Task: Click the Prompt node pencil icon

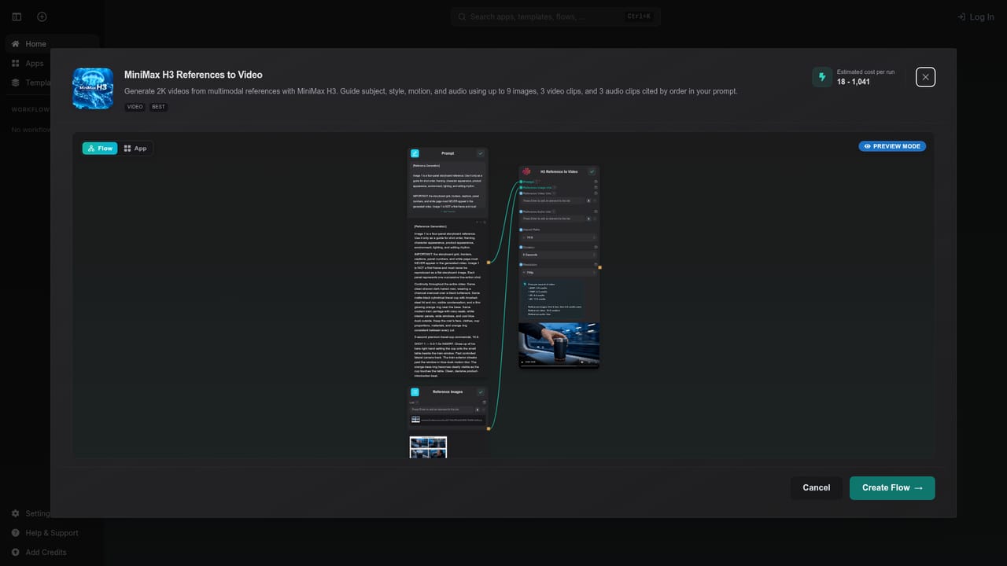Action: point(415,153)
